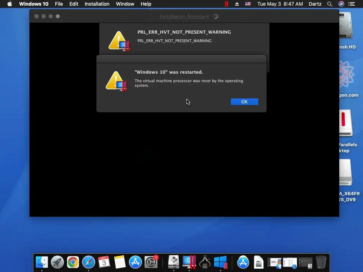This screenshot has width=363, height=272.
Task: Open Calendar from the Dock
Action: [104, 262]
